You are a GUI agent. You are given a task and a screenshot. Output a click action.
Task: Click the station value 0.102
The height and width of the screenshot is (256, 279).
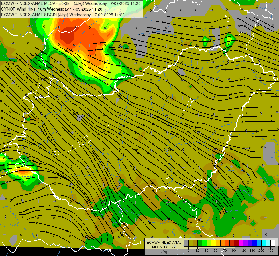click(73, 80)
